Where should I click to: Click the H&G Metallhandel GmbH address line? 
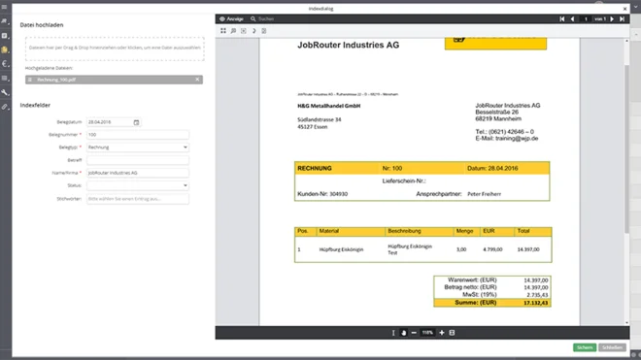coord(329,106)
